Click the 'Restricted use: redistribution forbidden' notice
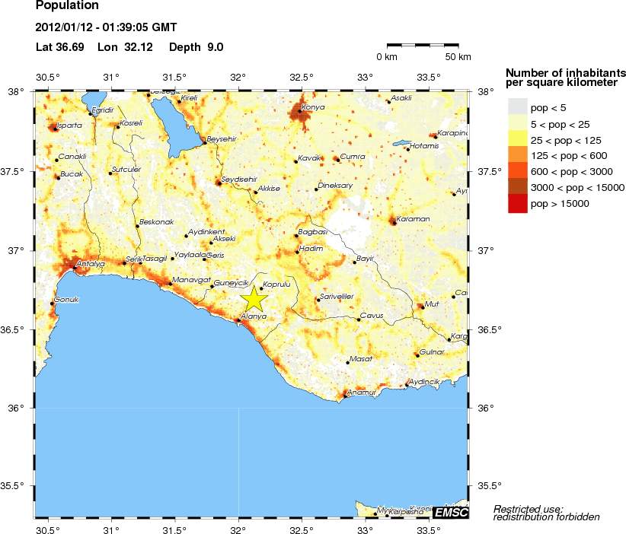The image size is (626, 534). (547, 513)
